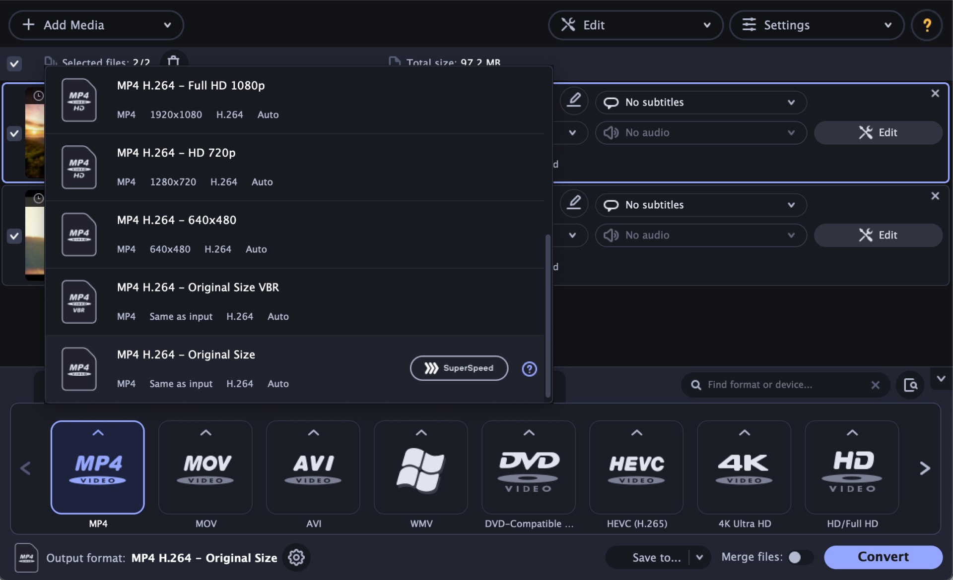
Task: Switch to the MOV format tab
Action: [x=205, y=466]
